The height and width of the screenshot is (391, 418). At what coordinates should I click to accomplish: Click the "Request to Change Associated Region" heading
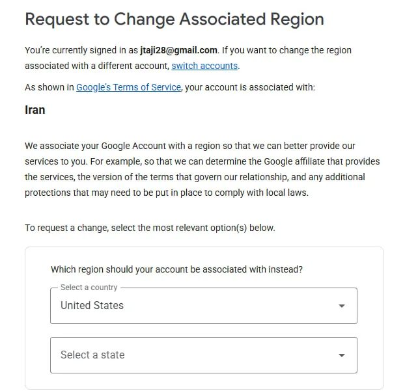[174, 19]
